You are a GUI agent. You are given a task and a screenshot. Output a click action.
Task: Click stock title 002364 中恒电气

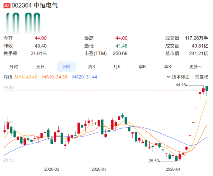click(35, 6)
